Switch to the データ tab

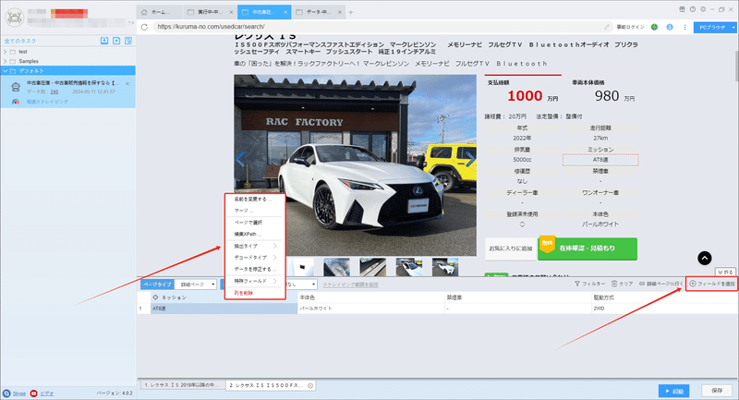(x=319, y=12)
